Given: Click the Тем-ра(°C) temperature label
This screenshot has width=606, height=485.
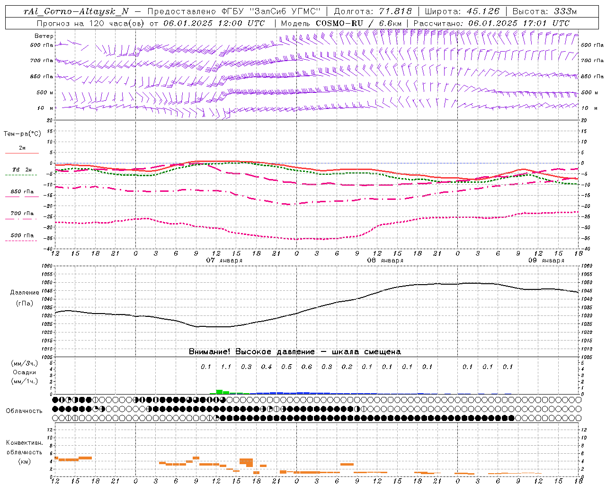Looking at the screenshot, I should [23, 134].
